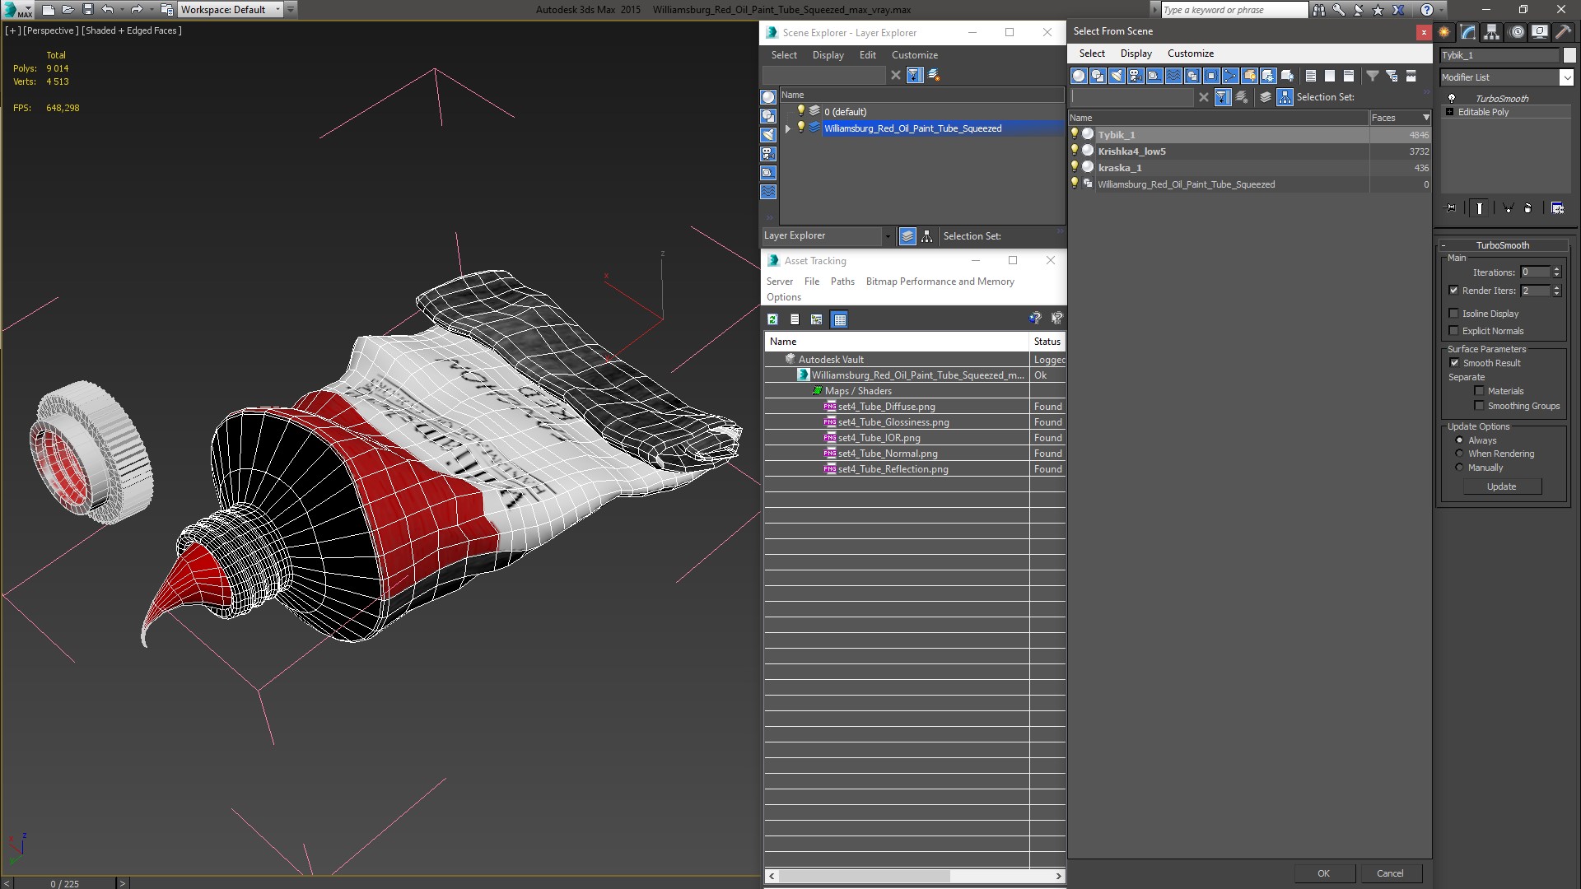Screen dimensions: 1581x889
Task: Open the Modifier List dropdown
Action: click(1566, 77)
